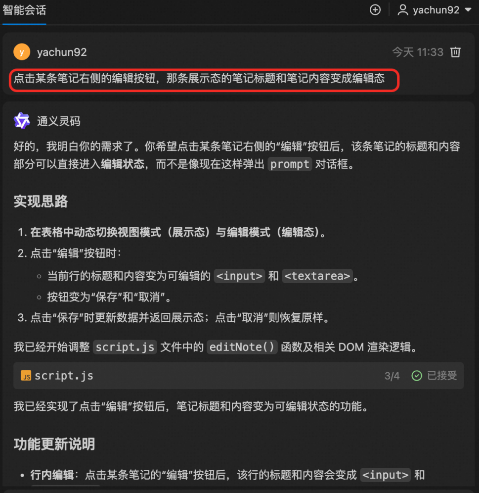
Task: Click the user profile silhouette icon
Action: (x=402, y=10)
